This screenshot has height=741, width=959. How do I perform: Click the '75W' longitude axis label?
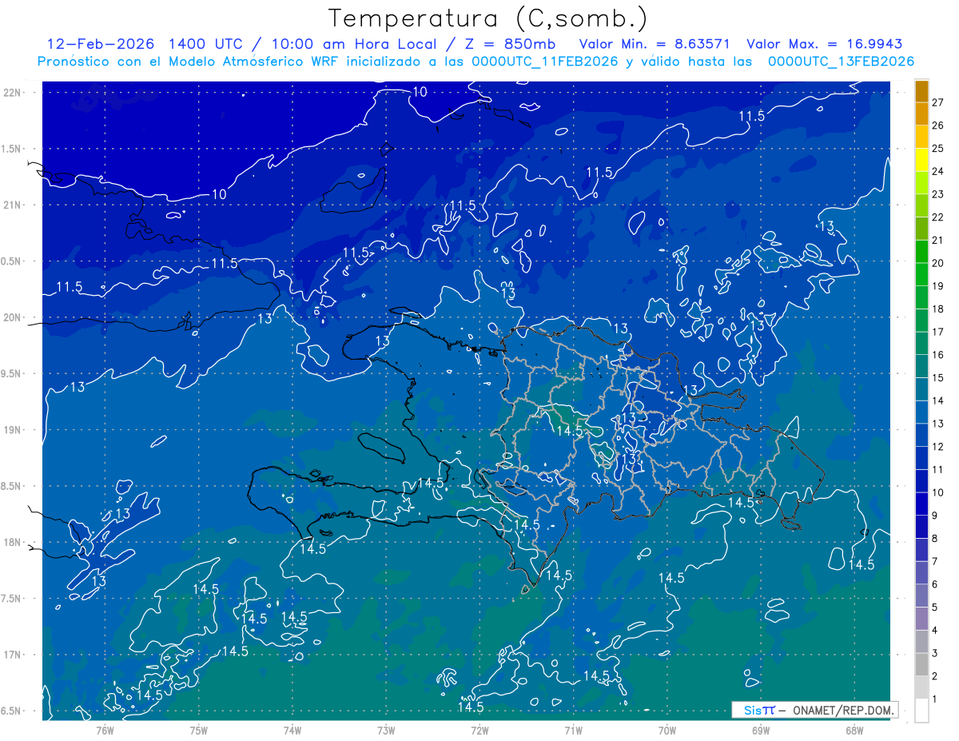click(199, 731)
